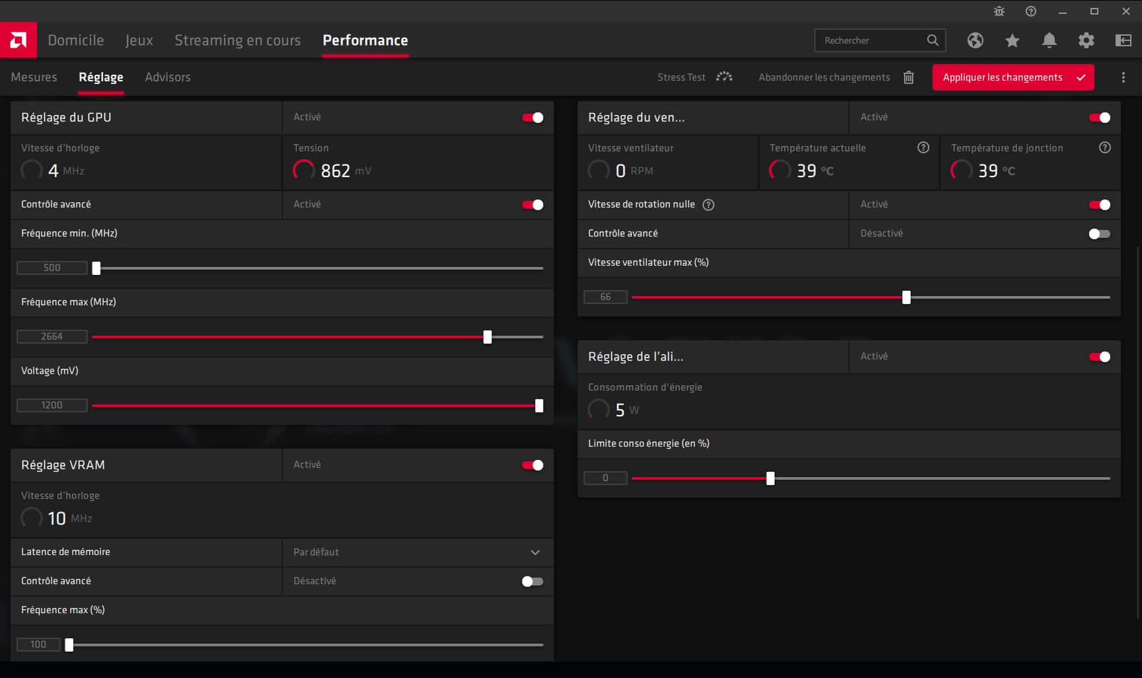Screen dimensions: 1142x678
Task: Click the trash icon to discard changes
Action: pyautogui.click(x=909, y=77)
